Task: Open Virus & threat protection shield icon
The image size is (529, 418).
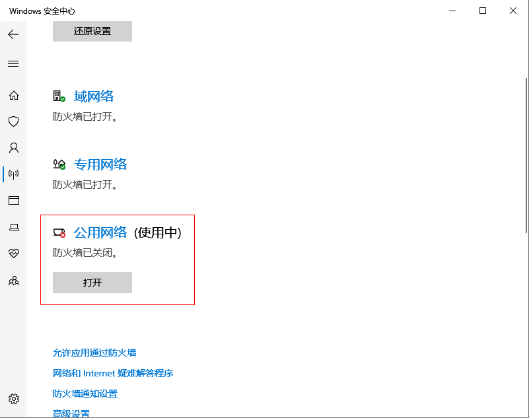Action: (x=13, y=122)
